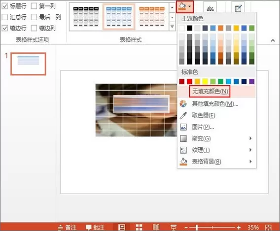Viewport: 280px width, 231px height.
Task: Click the 备注 notes button
Action: (67, 228)
